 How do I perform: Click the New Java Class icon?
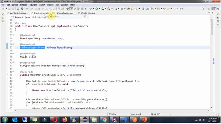122,9
